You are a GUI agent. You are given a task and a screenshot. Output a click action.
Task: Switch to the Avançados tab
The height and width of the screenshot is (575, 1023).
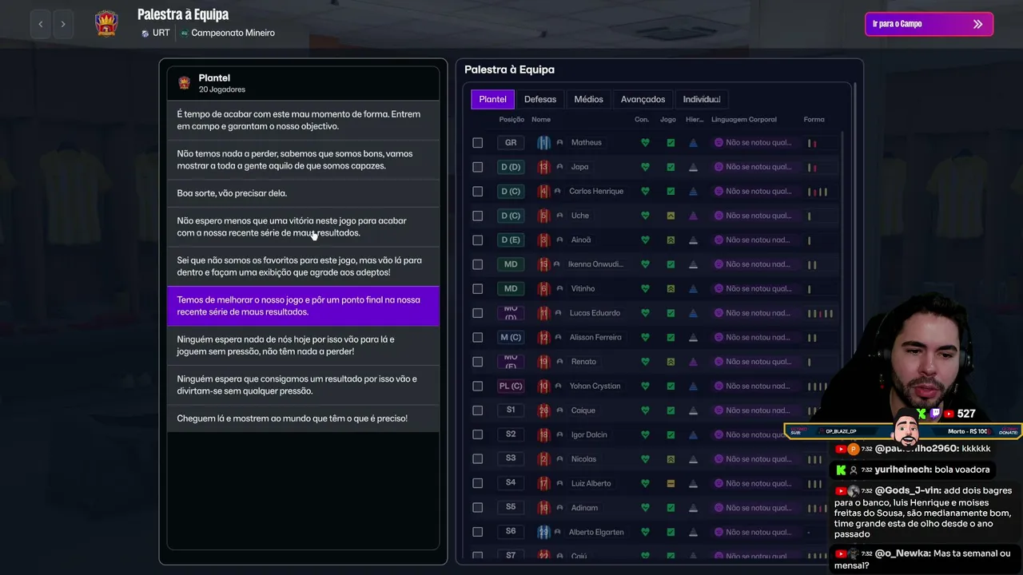643,99
